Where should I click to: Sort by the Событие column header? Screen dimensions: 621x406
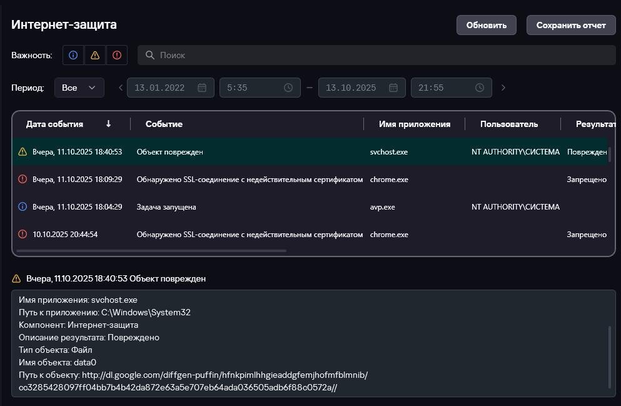pos(164,124)
